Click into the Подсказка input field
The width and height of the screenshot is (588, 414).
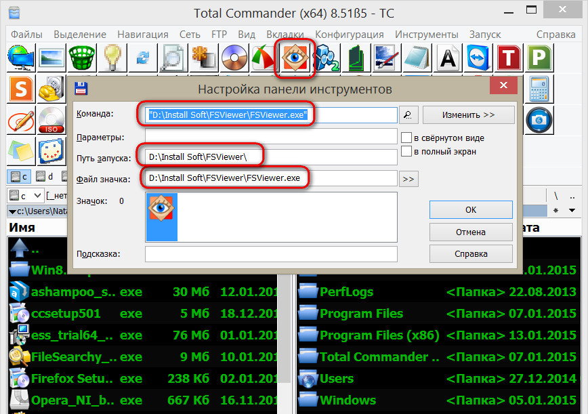pos(271,254)
